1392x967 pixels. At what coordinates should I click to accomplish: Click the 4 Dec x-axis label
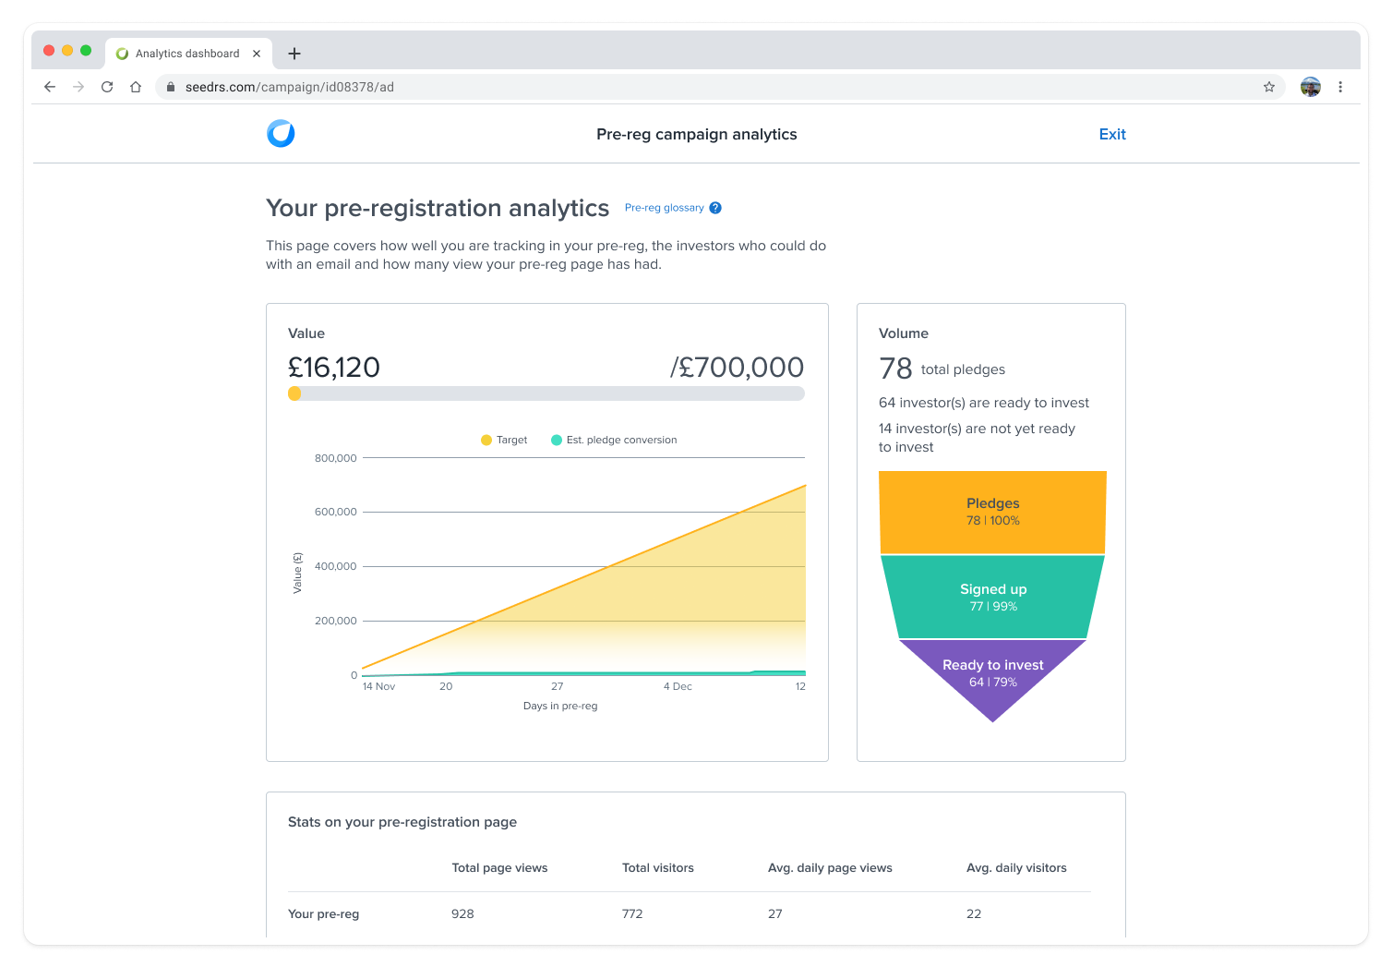(x=678, y=686)
